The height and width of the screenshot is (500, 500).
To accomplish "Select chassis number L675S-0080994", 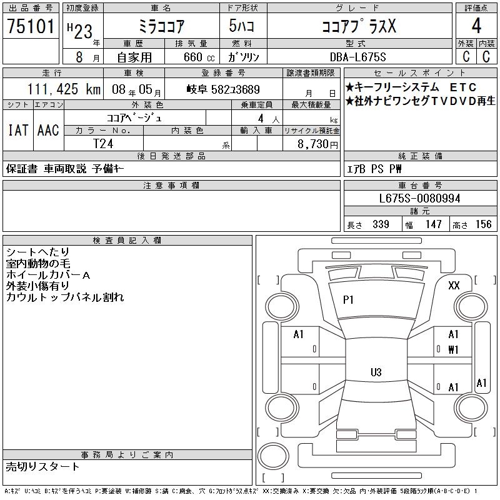I will point(419,198).
